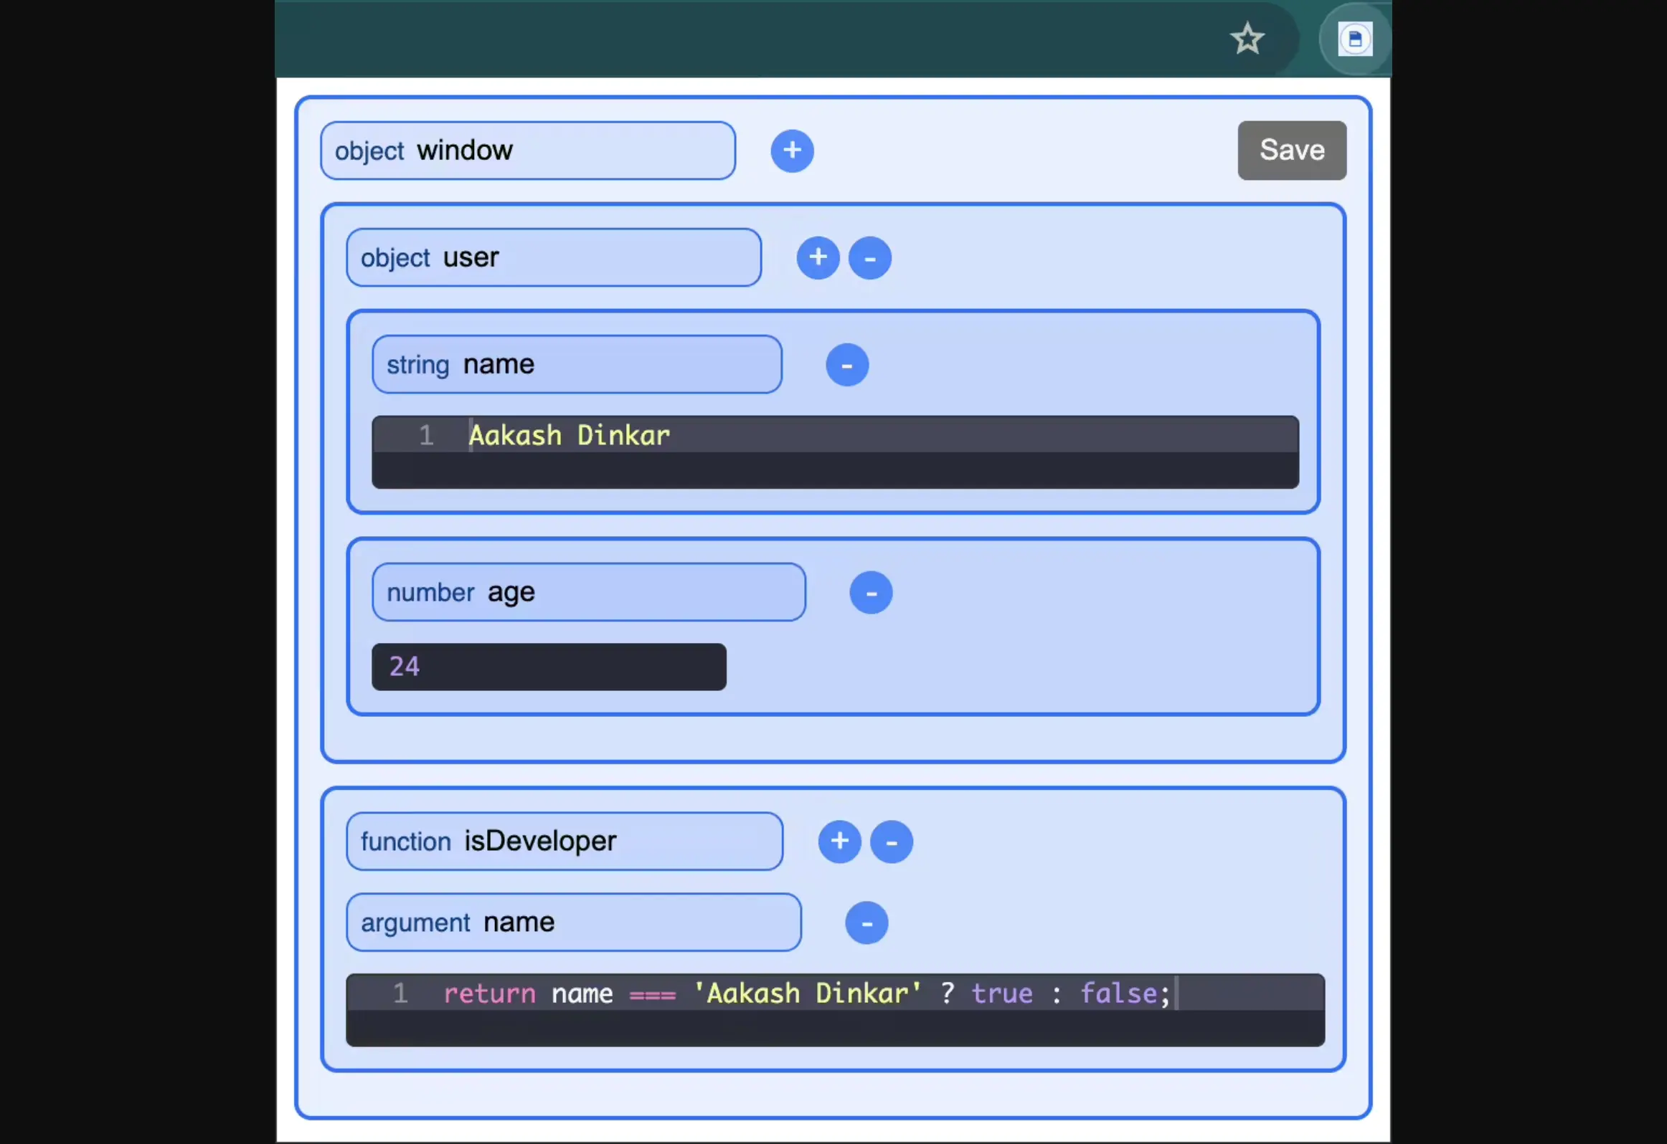Screen dimensions: 1667x1144
Task: Delete the string name property
Action: click(846, 365)
